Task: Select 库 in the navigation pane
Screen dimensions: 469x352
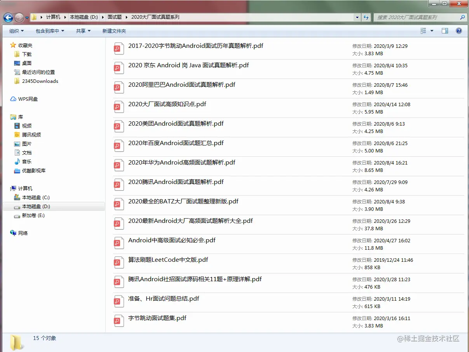Action: coord(21,117)
